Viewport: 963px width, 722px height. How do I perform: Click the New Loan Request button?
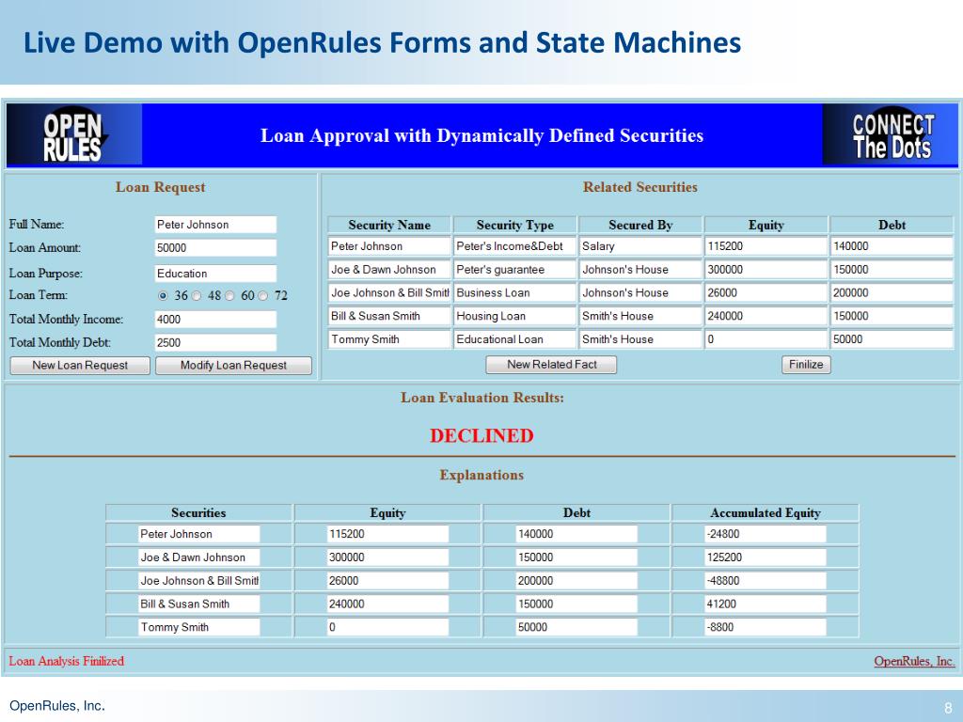coord(80,366)
